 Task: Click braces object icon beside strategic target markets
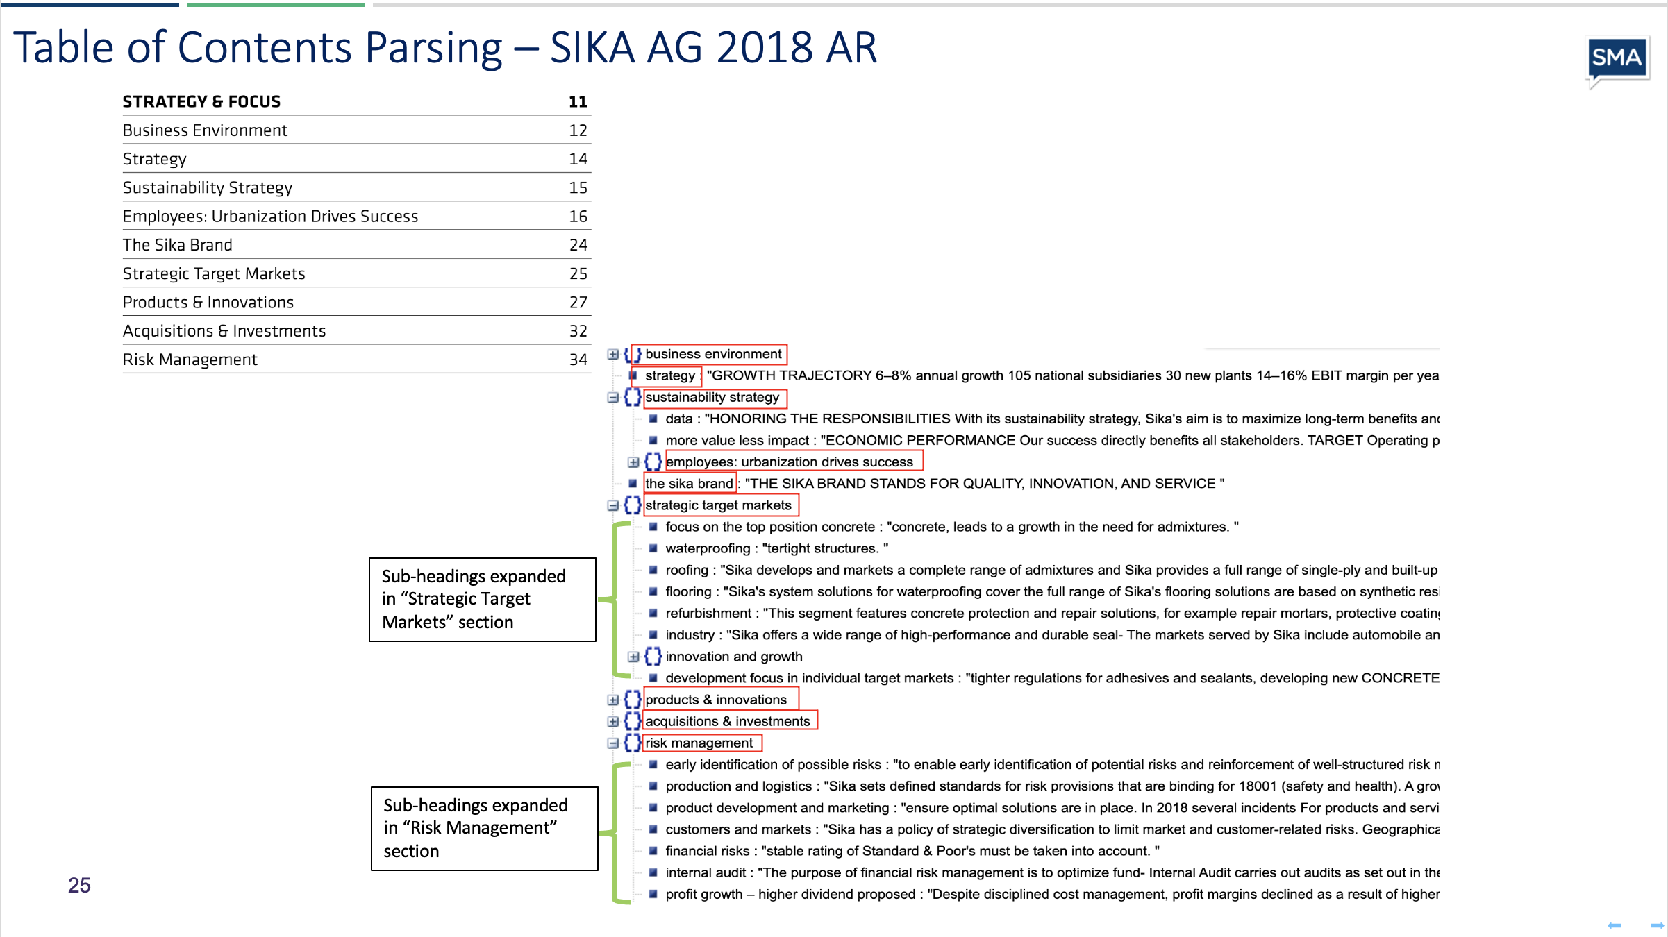click(x=632, y=505)
